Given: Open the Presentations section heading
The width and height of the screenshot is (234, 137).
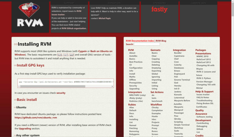Looking at the screenshot, I should [203, 53].
